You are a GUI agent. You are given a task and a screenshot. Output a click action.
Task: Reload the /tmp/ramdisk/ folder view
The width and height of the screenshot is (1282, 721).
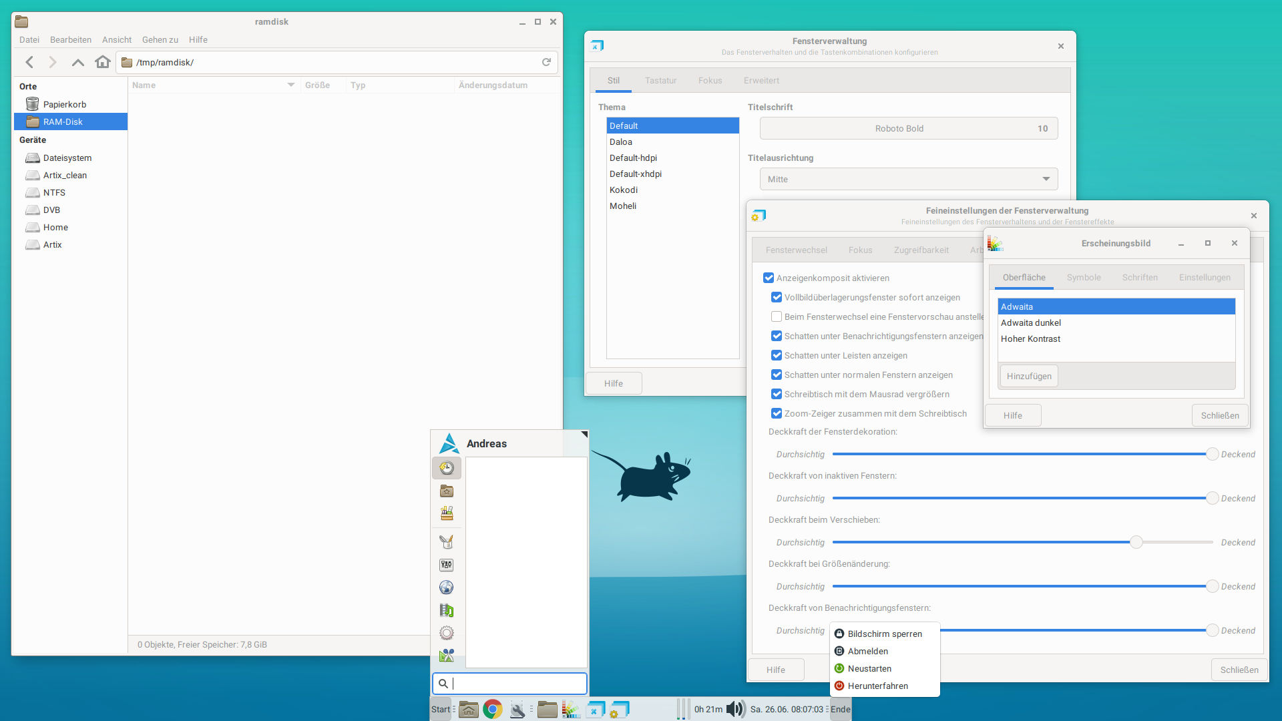click(x=546, y=62)
